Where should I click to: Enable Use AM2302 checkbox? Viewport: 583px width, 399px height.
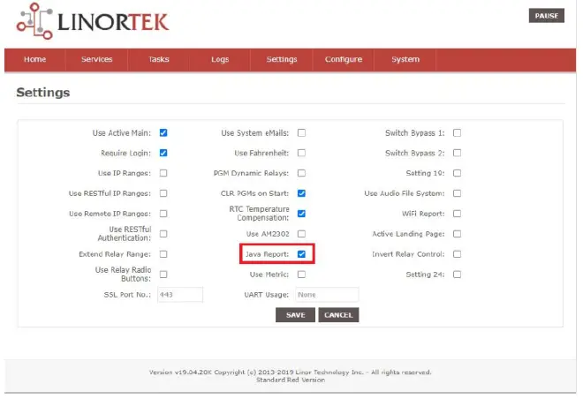click(x=301, y=234)
